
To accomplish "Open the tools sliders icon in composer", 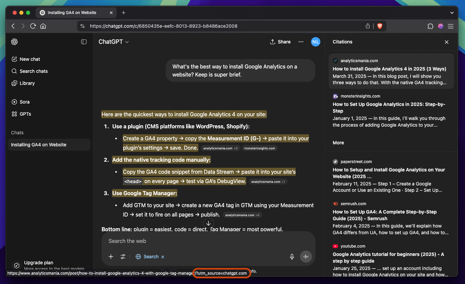I will [123, 257].
